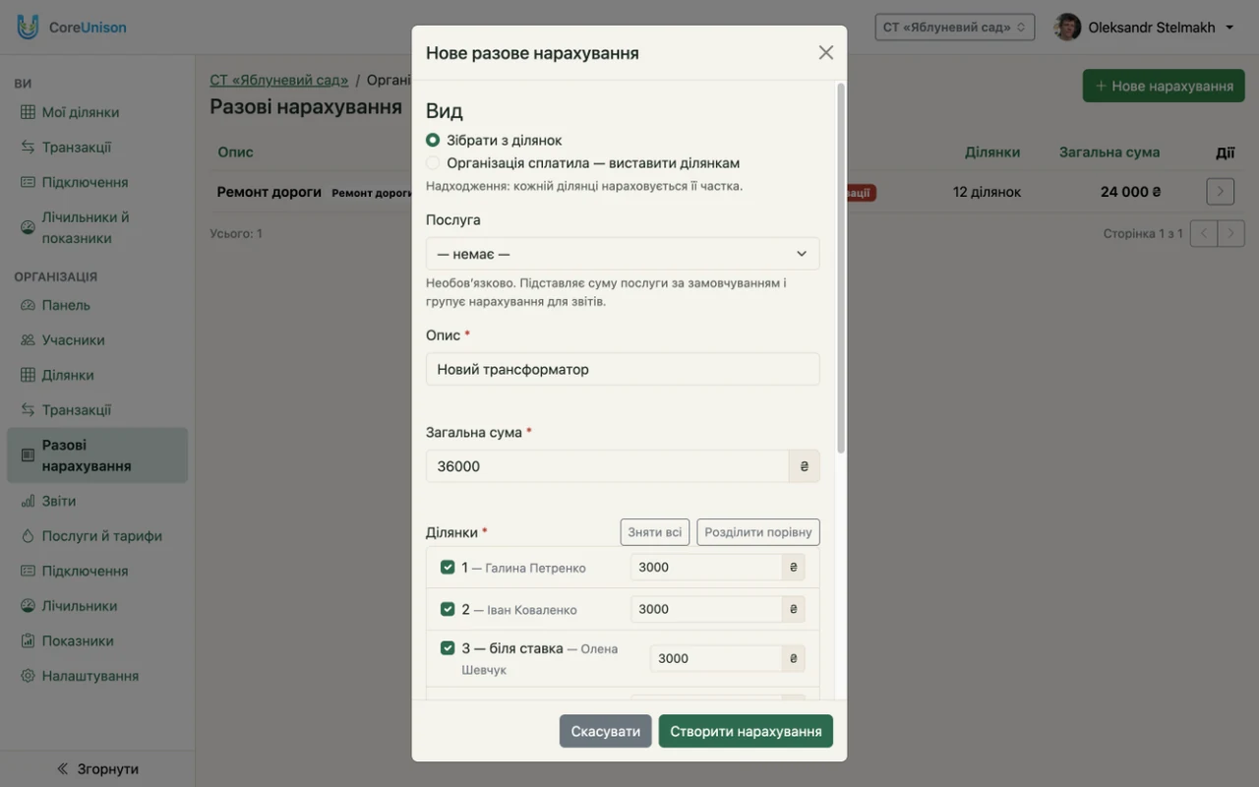Click the Налаштування gear icon
Screen dimensions: 1259x787
(28, 676)
